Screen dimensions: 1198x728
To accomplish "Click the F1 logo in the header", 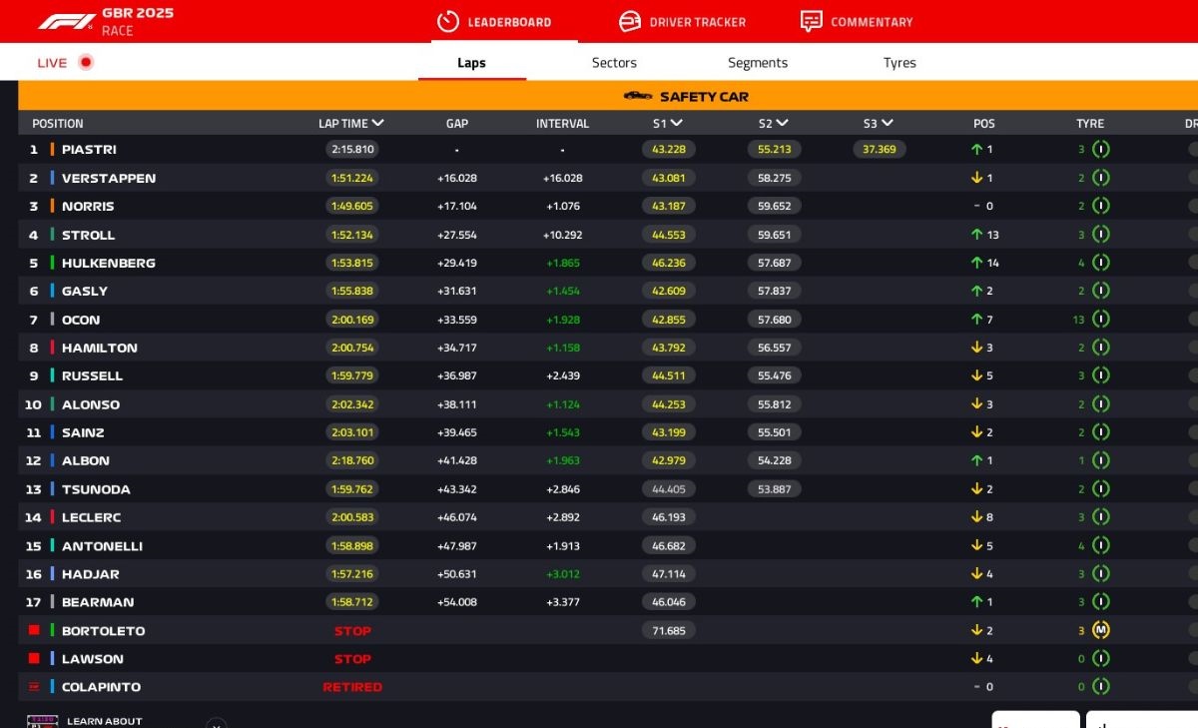I will tap(66, 21).
